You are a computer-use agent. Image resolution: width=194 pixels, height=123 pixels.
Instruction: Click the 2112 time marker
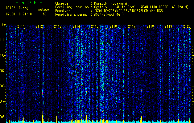click(39, 26)
